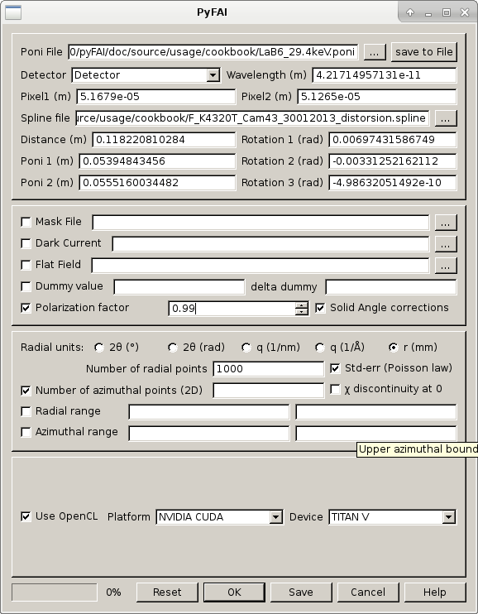Select r (mm) radial unit
The width and height of the screenshot is (478, 614).
click(x=394, y=348)
